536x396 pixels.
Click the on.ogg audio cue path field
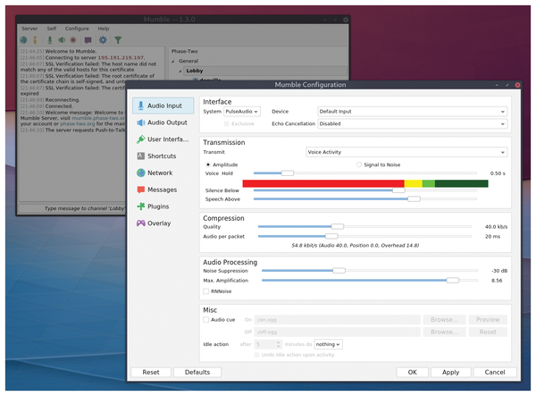click(x=338, y=320)
